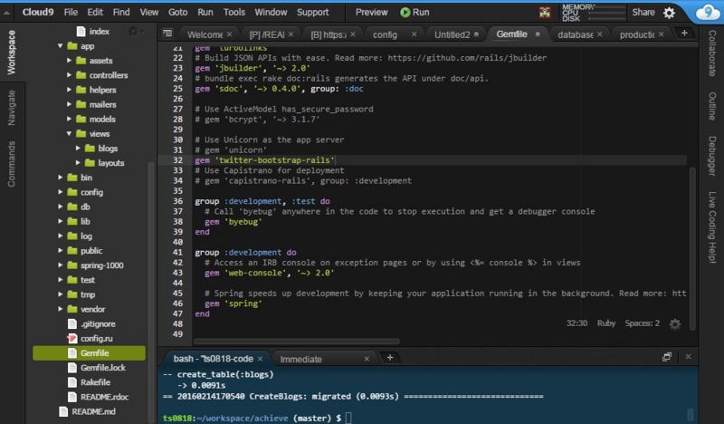
Task: Open the Debugger panel
Action: (x=712, y=156)
